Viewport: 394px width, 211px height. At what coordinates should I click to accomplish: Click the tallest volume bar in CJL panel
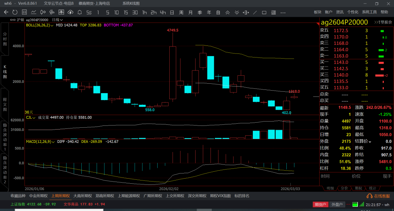point(286,130)
